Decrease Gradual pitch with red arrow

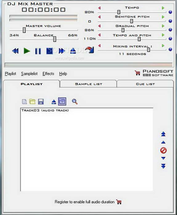coord(99,26)
